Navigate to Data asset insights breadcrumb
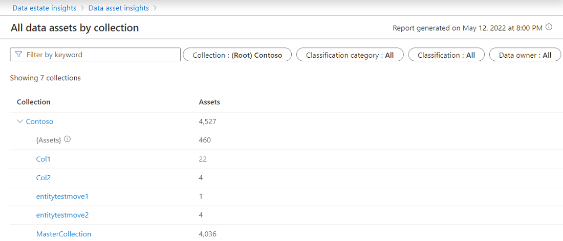Image resolution: width=563 pixels, height=241 pixels. tap(119, 8)
